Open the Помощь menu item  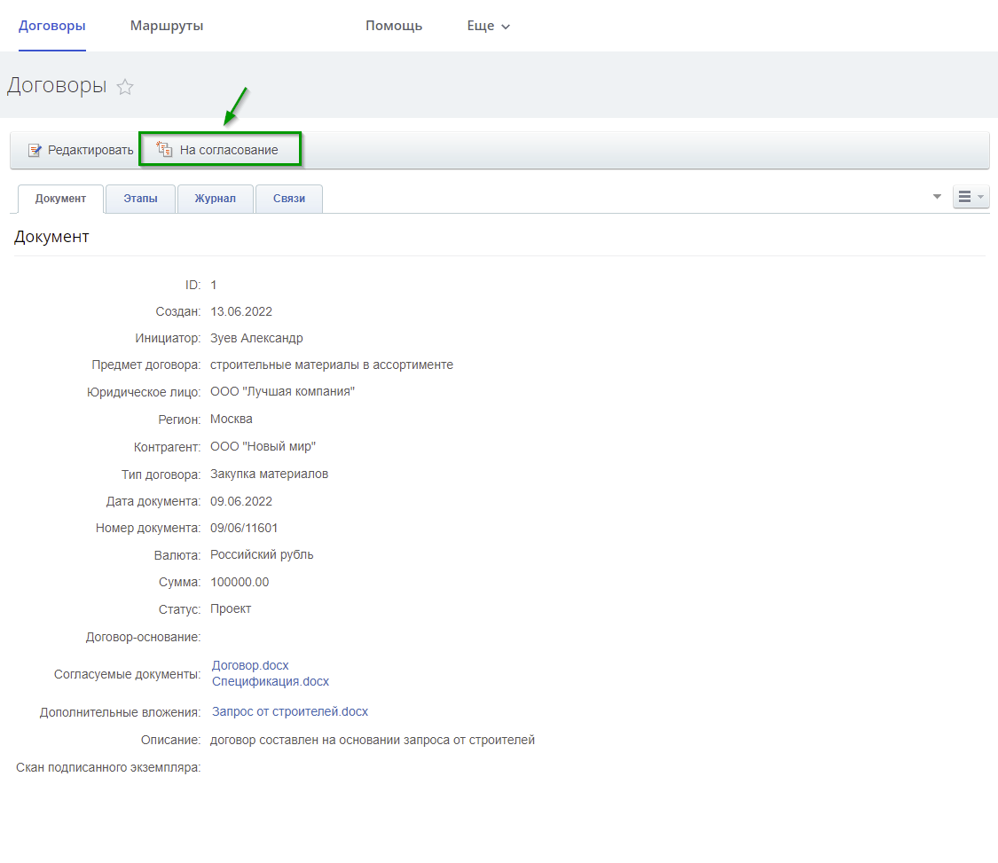pos(394,26)
